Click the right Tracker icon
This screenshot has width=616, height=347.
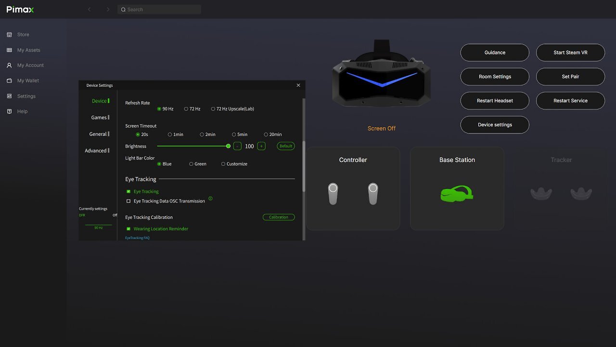[581, 193]
